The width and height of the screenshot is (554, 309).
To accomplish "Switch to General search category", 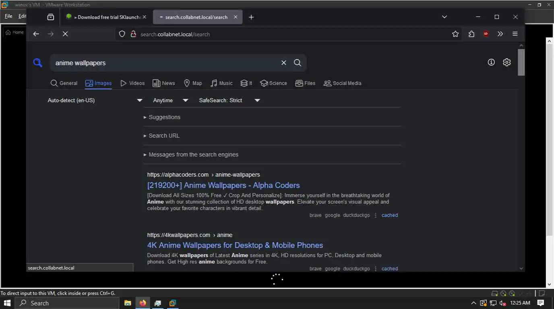I will tap(64, 83).
